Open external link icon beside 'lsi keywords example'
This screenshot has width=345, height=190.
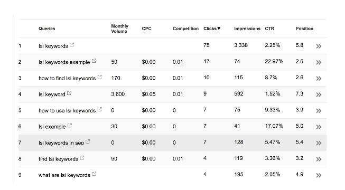pyautogui.click(x=94, y=61)
